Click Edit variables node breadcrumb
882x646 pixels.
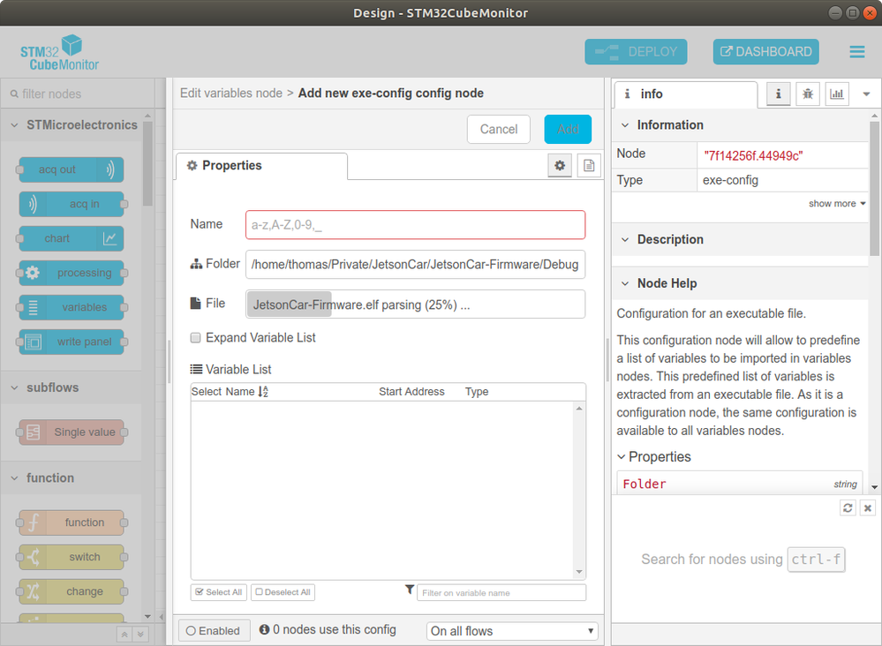pyautogui.click(x=231, y=94)
